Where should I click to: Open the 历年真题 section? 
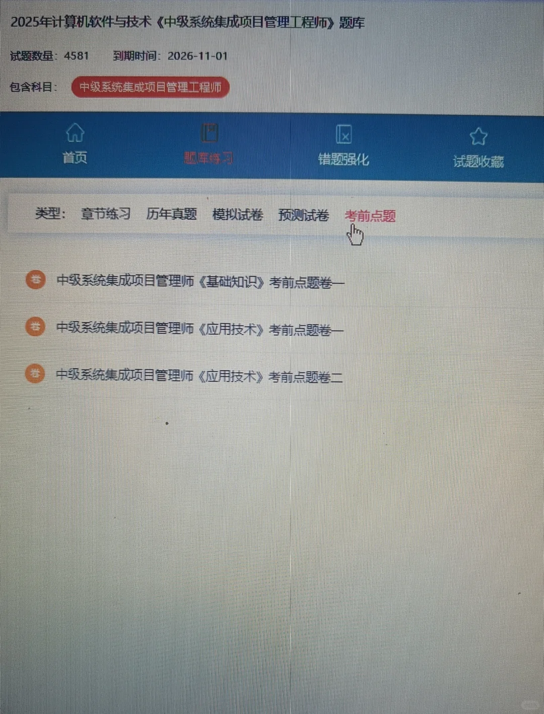[x=172, y=214]
